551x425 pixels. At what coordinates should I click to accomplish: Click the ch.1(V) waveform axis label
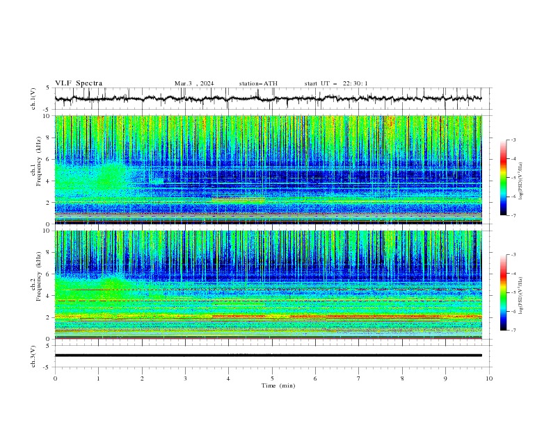pyautogui.click(x=33, y=99)
